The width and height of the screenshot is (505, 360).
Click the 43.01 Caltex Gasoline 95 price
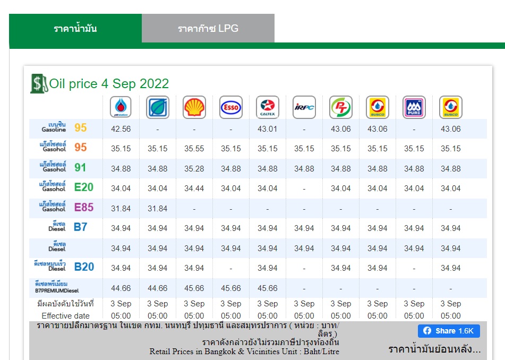click(x=267, y=129)
